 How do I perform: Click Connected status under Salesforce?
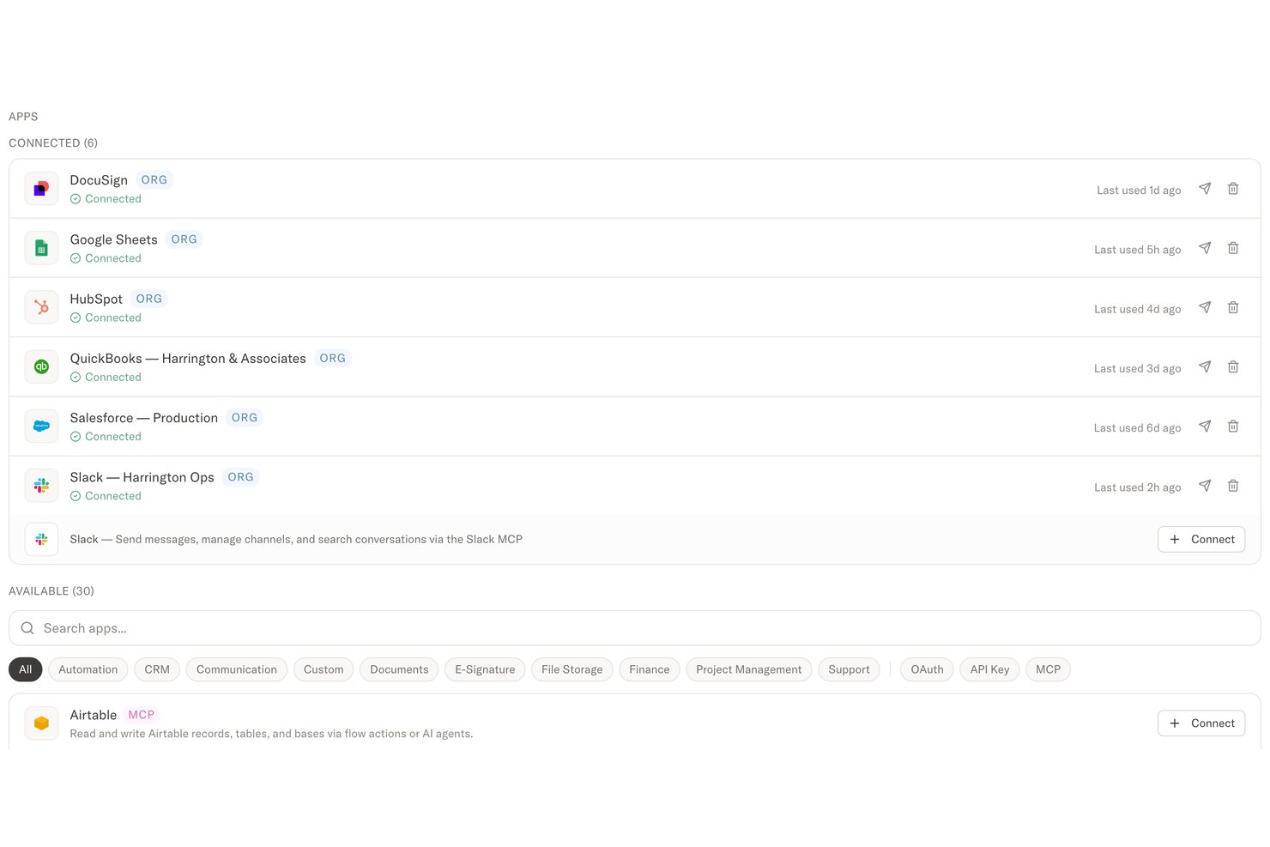click(106, 437)
